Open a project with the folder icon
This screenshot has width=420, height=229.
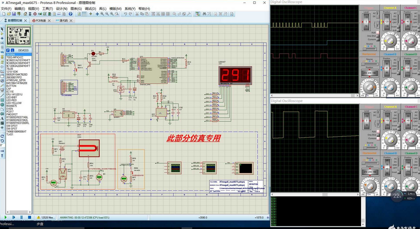click(9, 14)
